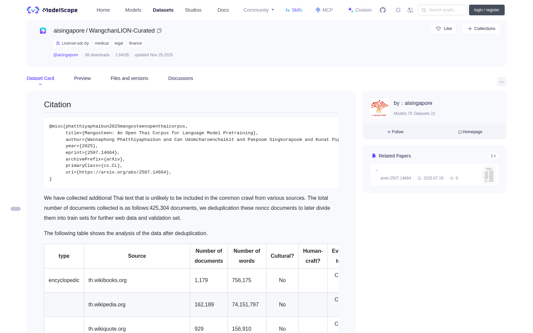Open the three-dots more options menu
Screen dimensions: 533x333
pyautogui.click(x=501, y=82)
